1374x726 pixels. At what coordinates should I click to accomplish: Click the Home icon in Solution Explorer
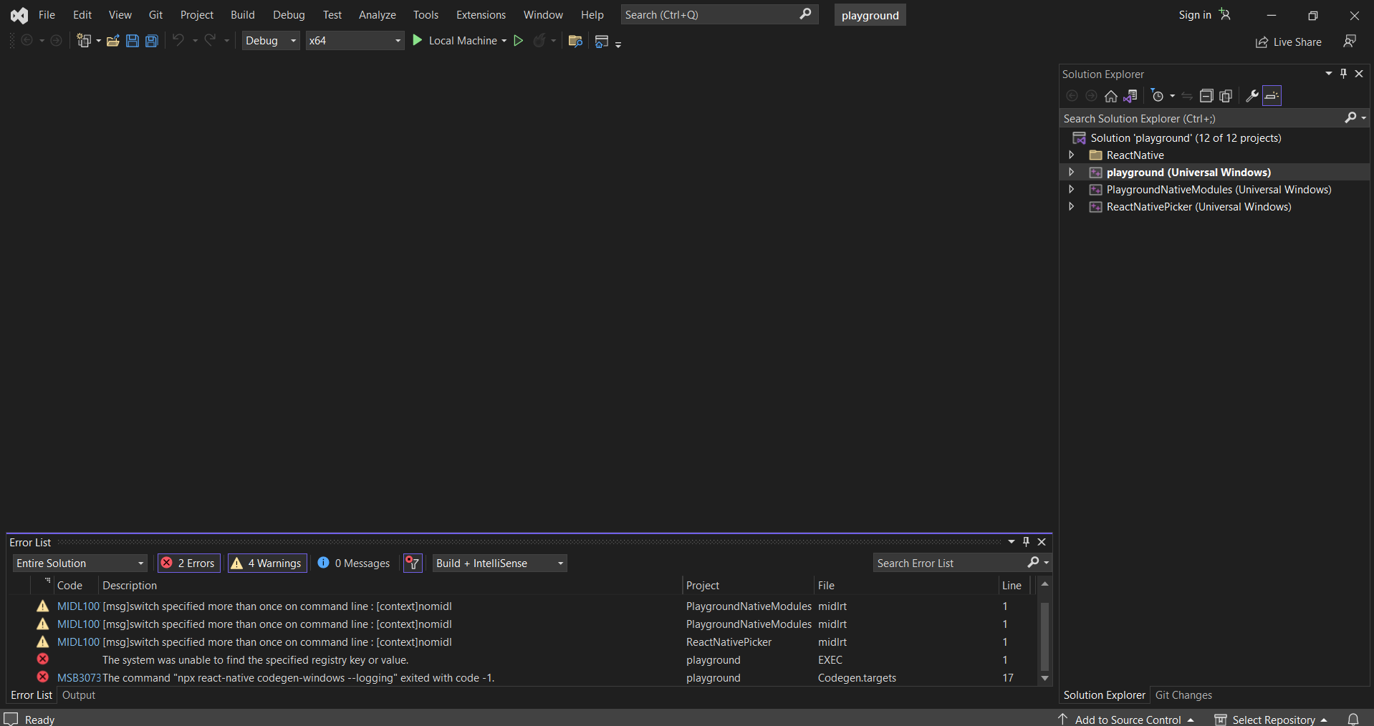1110,95
